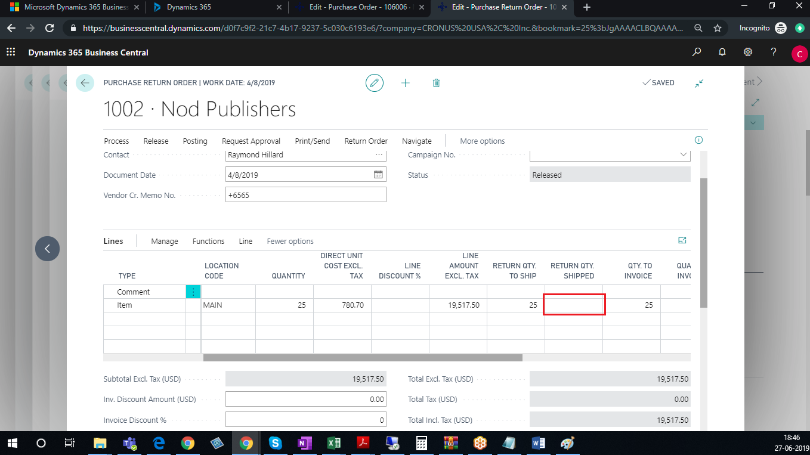810x455 pixels.
Task: Collapse the page with the shrink arrows icon
Action: coord(699,83)
